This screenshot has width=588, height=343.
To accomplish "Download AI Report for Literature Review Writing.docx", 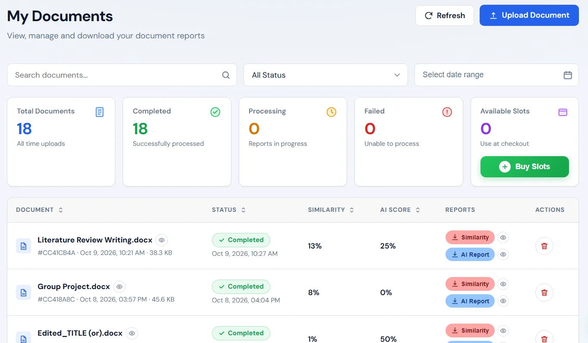I will coord(470,255).
